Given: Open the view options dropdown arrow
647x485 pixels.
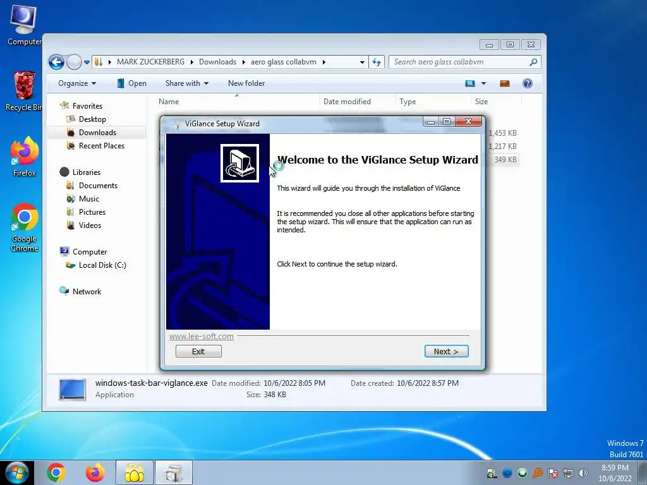Looking at the screenshot, I should (483, 84).
